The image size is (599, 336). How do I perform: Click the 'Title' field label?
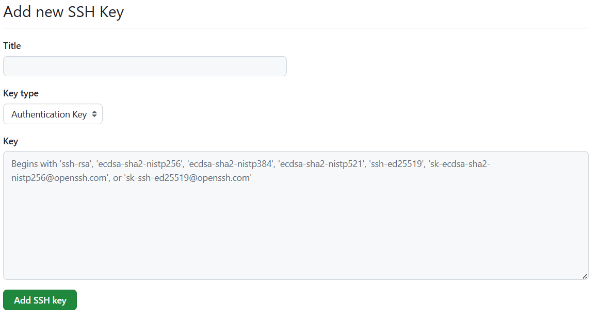click(x=12, y=46)
